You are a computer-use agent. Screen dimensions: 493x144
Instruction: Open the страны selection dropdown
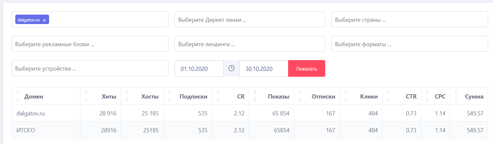tap(409, 20)
